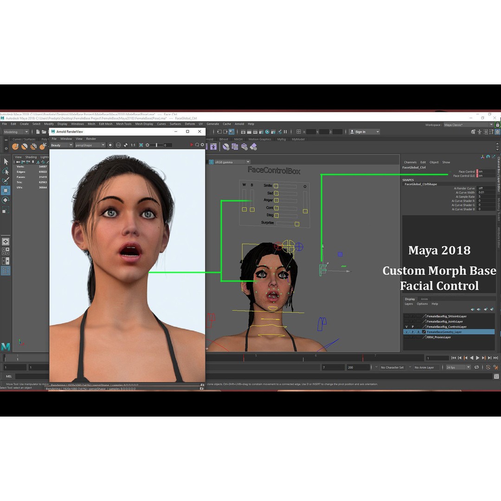
Task: Click the workspace lock icon
Action: (497, 125)
